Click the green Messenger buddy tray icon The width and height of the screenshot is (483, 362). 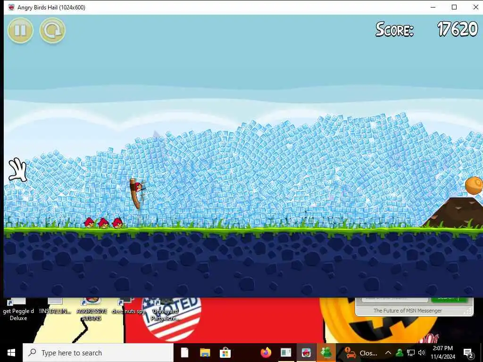[400, 353]
